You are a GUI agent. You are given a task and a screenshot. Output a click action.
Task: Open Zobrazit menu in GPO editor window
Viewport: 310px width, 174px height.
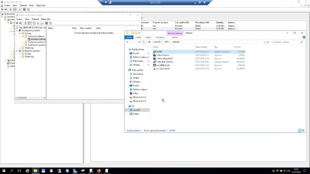[35, 19]
